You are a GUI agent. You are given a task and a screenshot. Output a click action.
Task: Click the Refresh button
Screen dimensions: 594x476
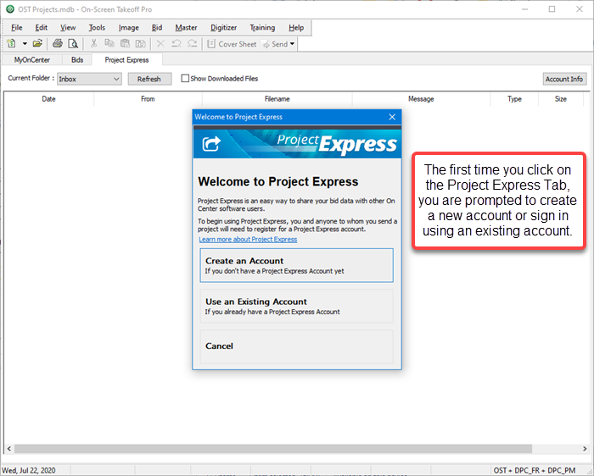click(x=149, y=79)
